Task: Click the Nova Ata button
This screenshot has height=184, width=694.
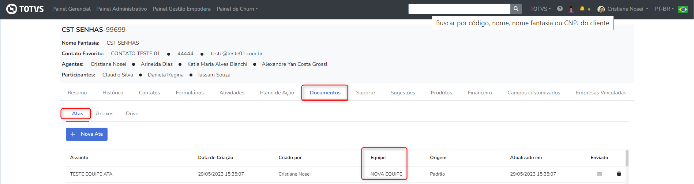Action: click(x=87, y=134)
